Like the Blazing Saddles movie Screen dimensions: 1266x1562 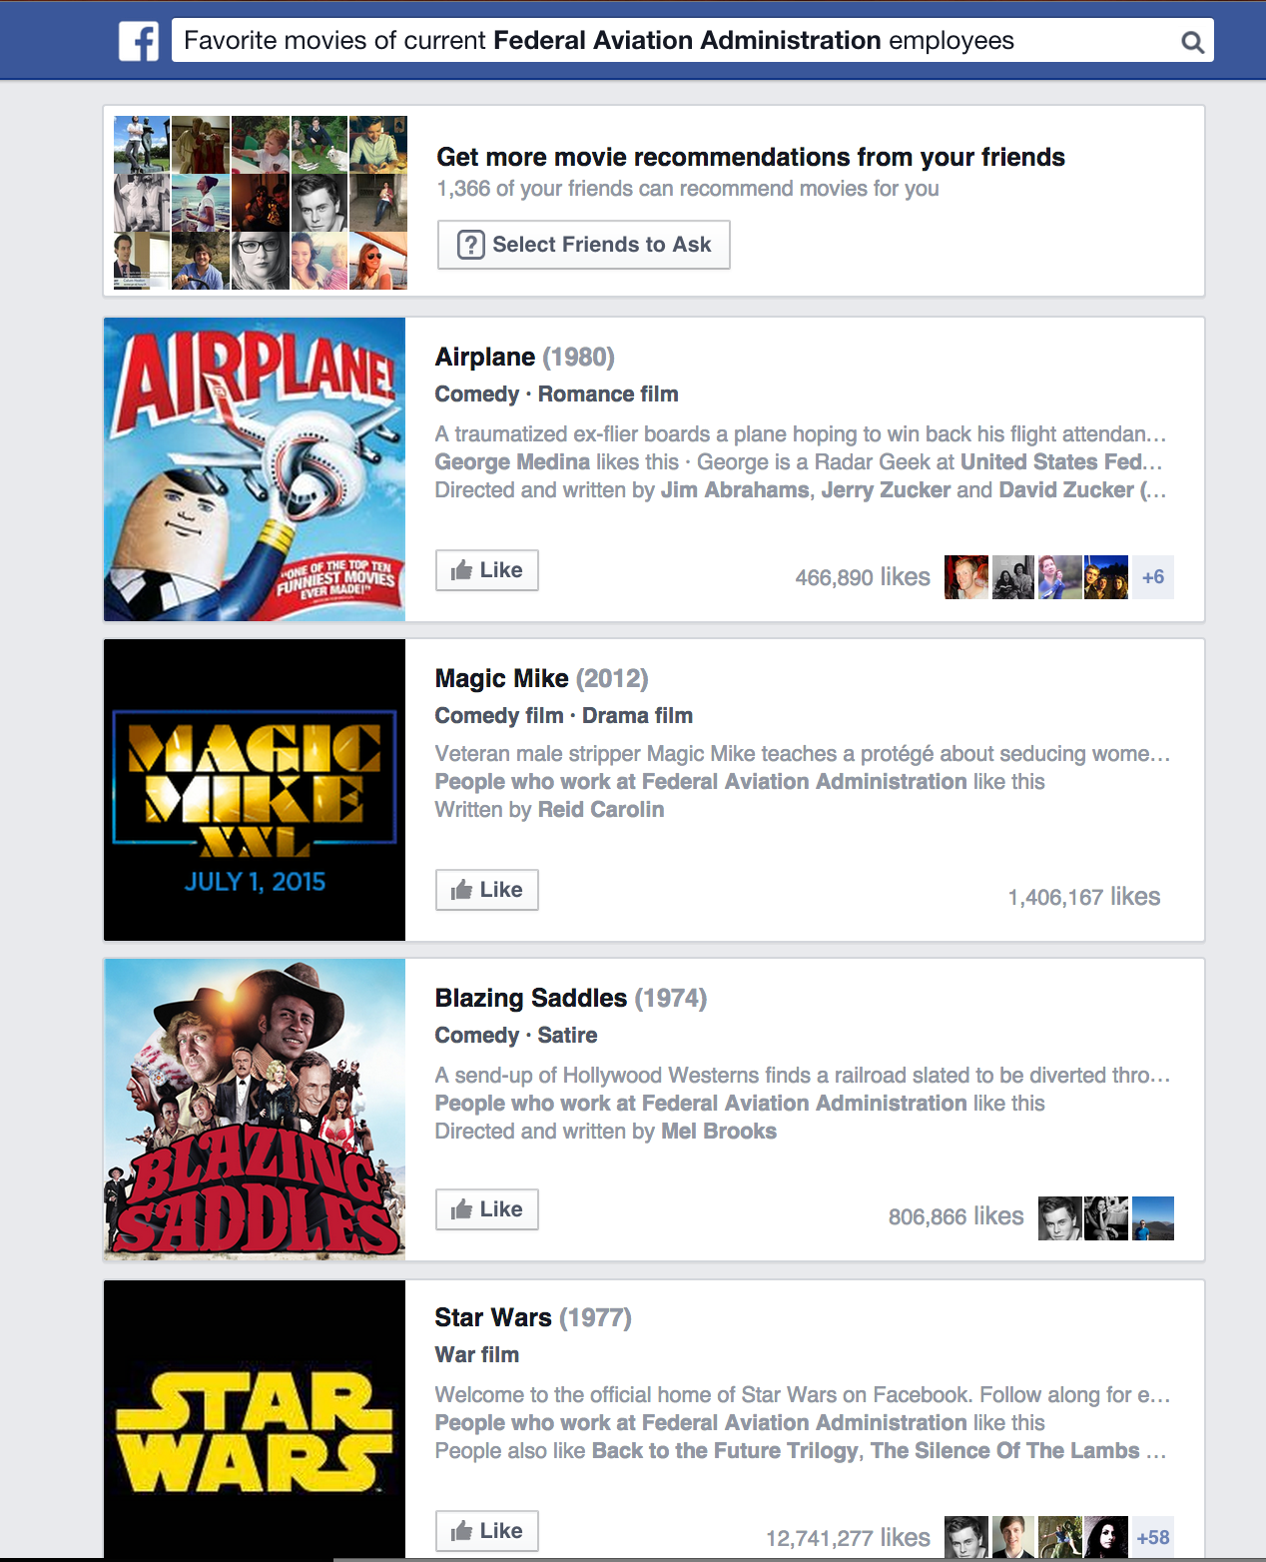tap(487, 1209)
